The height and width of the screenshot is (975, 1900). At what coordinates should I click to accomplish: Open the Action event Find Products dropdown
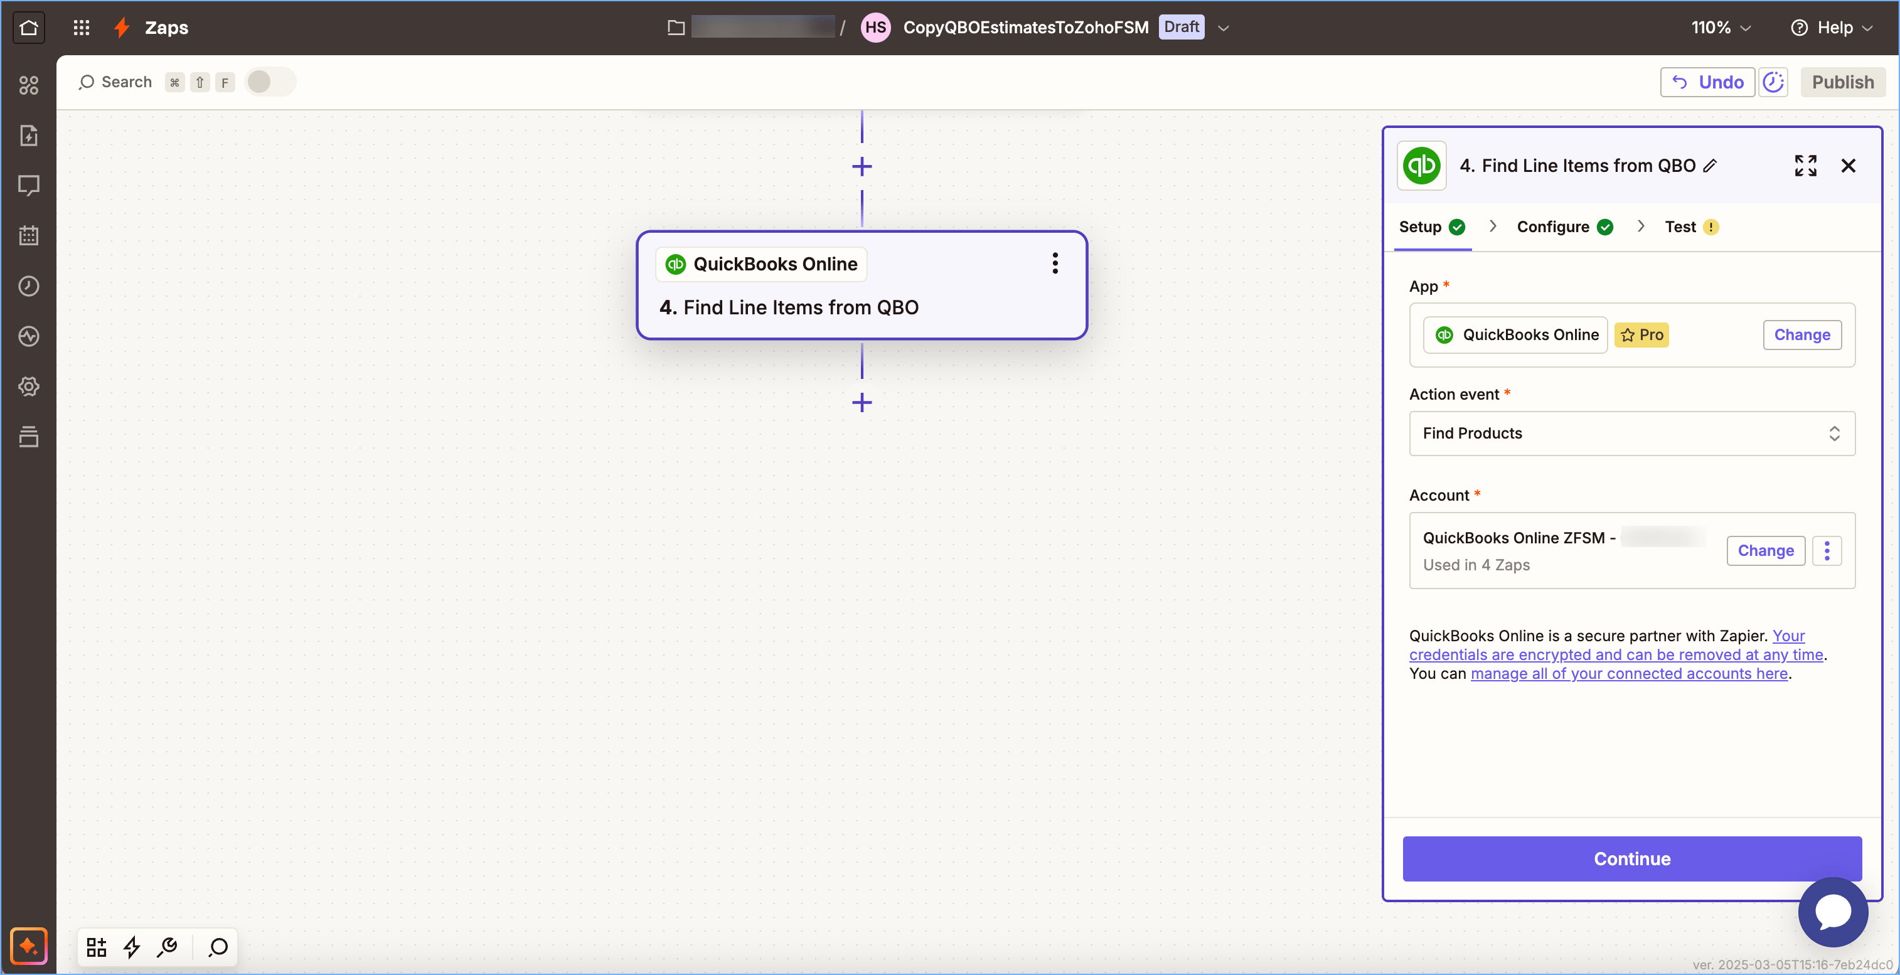(1631, 434)
